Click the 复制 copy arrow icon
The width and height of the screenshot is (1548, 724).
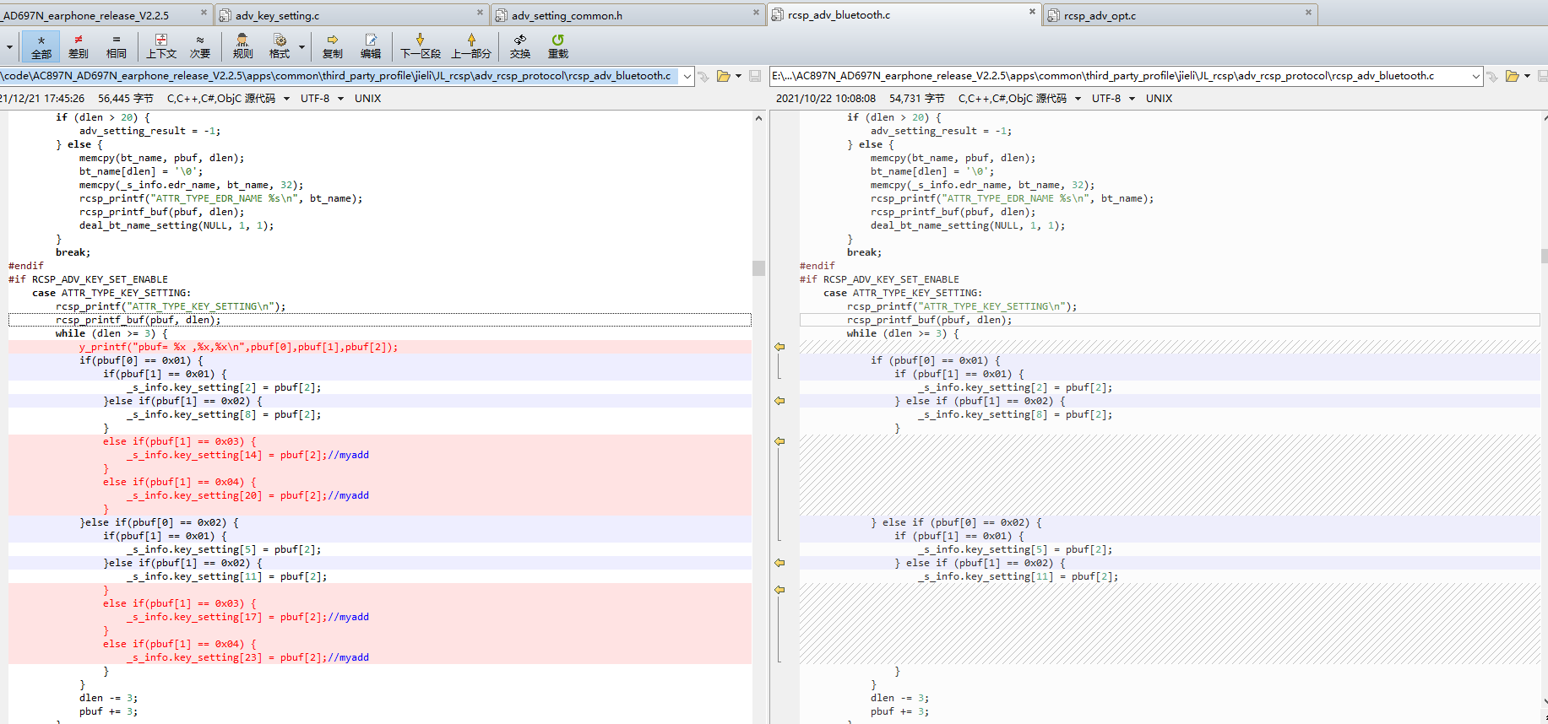333,46
